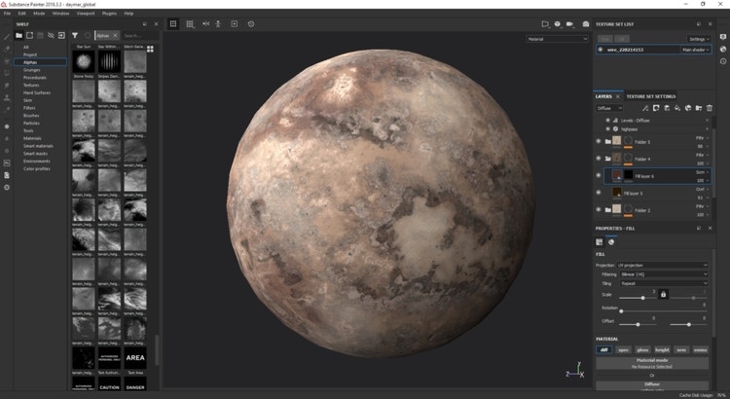730x399 pixels.
Task: Hide the Folder 5 layer
Action: tap(599, 141)
